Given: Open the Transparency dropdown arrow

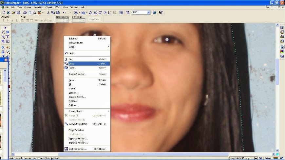Looking at the screenshot, I should click(x=67, y=20).
